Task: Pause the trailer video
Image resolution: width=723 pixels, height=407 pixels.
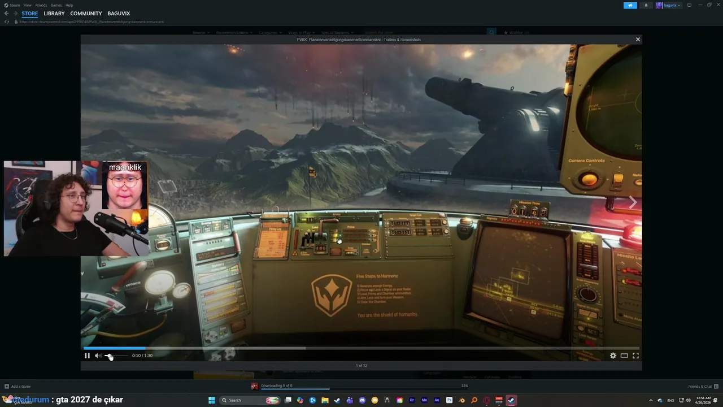Action: [x=87, y=356]
